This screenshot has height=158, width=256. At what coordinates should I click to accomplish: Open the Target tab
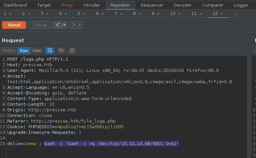point(44,5)
